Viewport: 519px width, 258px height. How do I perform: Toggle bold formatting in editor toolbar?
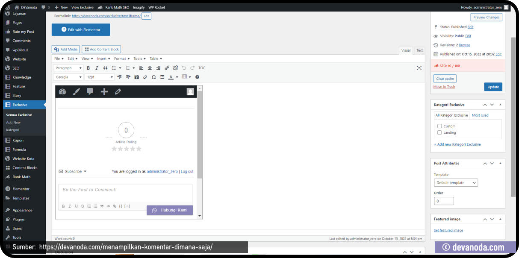pyautogui.click(x=88, y=68)
